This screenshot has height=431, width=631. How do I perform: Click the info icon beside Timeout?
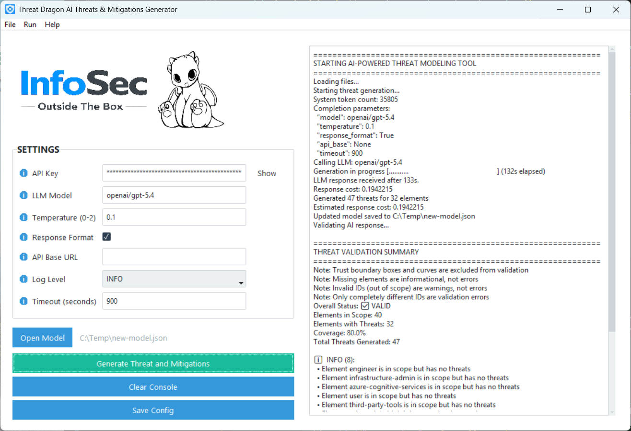23,301
